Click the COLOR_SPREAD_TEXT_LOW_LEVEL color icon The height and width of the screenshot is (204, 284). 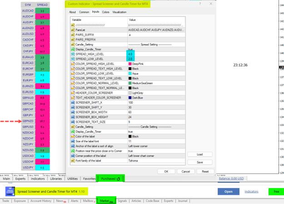(73, 78)
